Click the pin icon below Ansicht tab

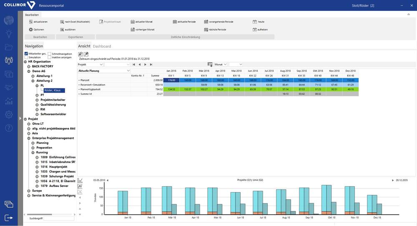pyautogui.click(x=86, y=54)
